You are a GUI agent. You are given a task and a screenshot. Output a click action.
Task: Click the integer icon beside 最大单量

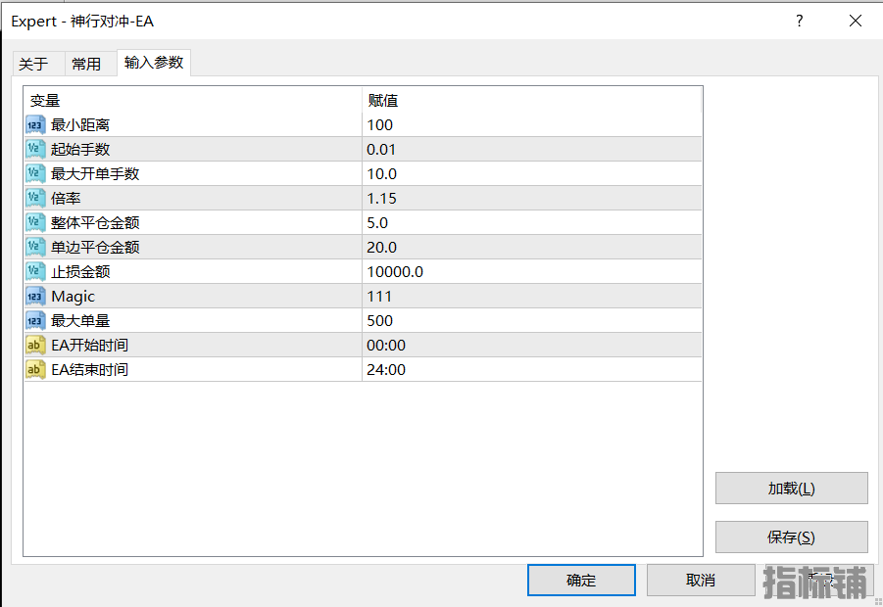[x=35, y=321]
